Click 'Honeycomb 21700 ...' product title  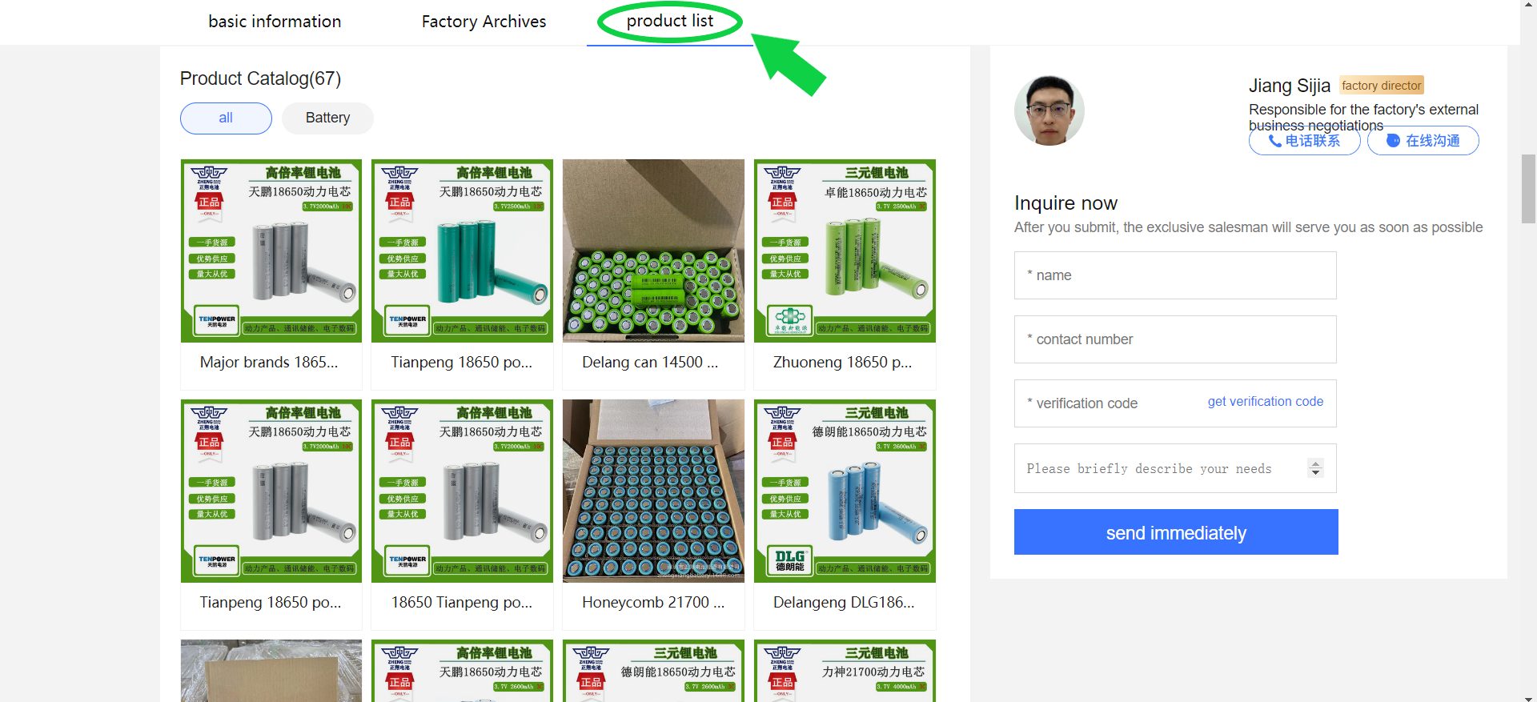click(x=653, y=602)
